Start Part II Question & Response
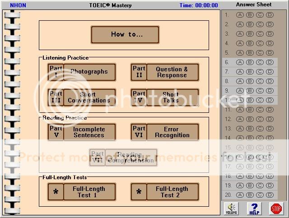 pos(165,72)
